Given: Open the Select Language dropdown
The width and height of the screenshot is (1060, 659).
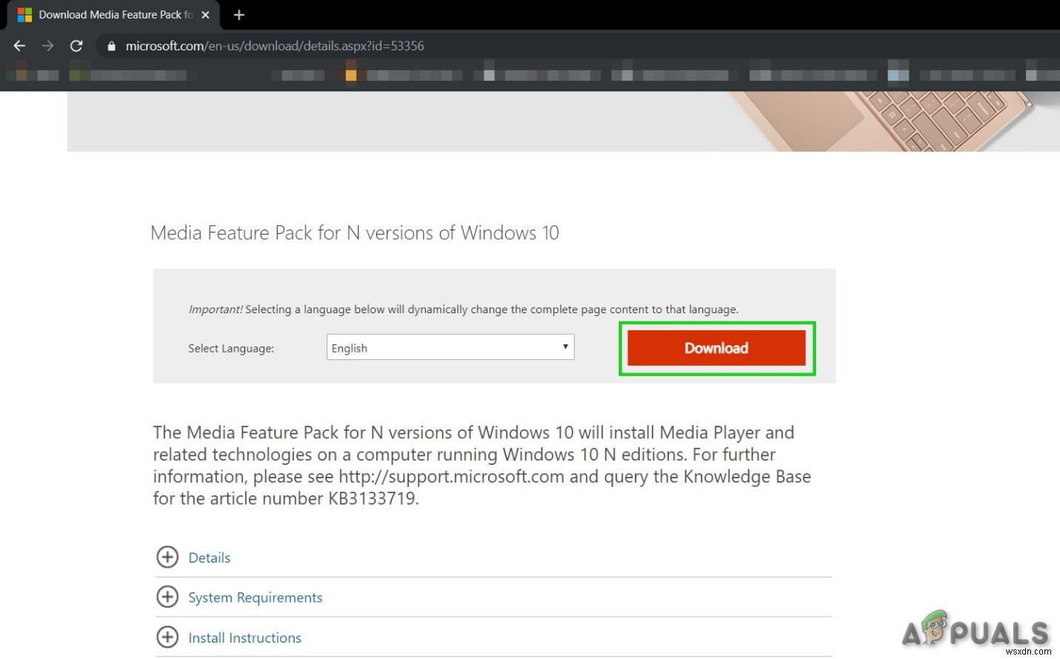Looking at the screenshot, I should pos(450,347).
